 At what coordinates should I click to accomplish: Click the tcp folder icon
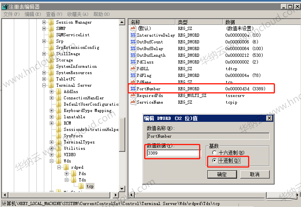click(x=81, y=186)
